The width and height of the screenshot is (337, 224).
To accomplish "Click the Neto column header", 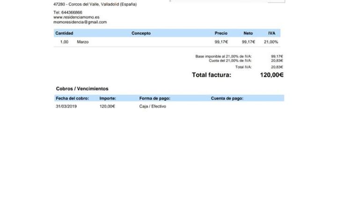I will 248,33.
